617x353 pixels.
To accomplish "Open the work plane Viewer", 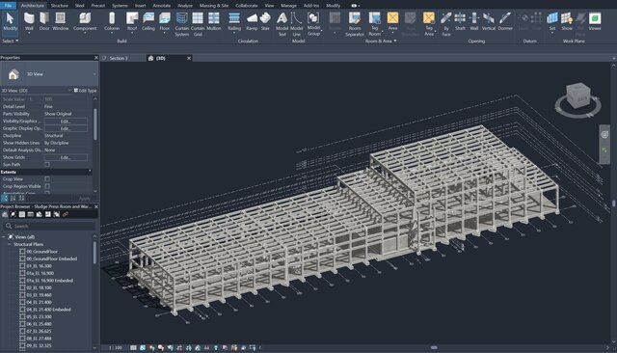I will pos(595,21).
